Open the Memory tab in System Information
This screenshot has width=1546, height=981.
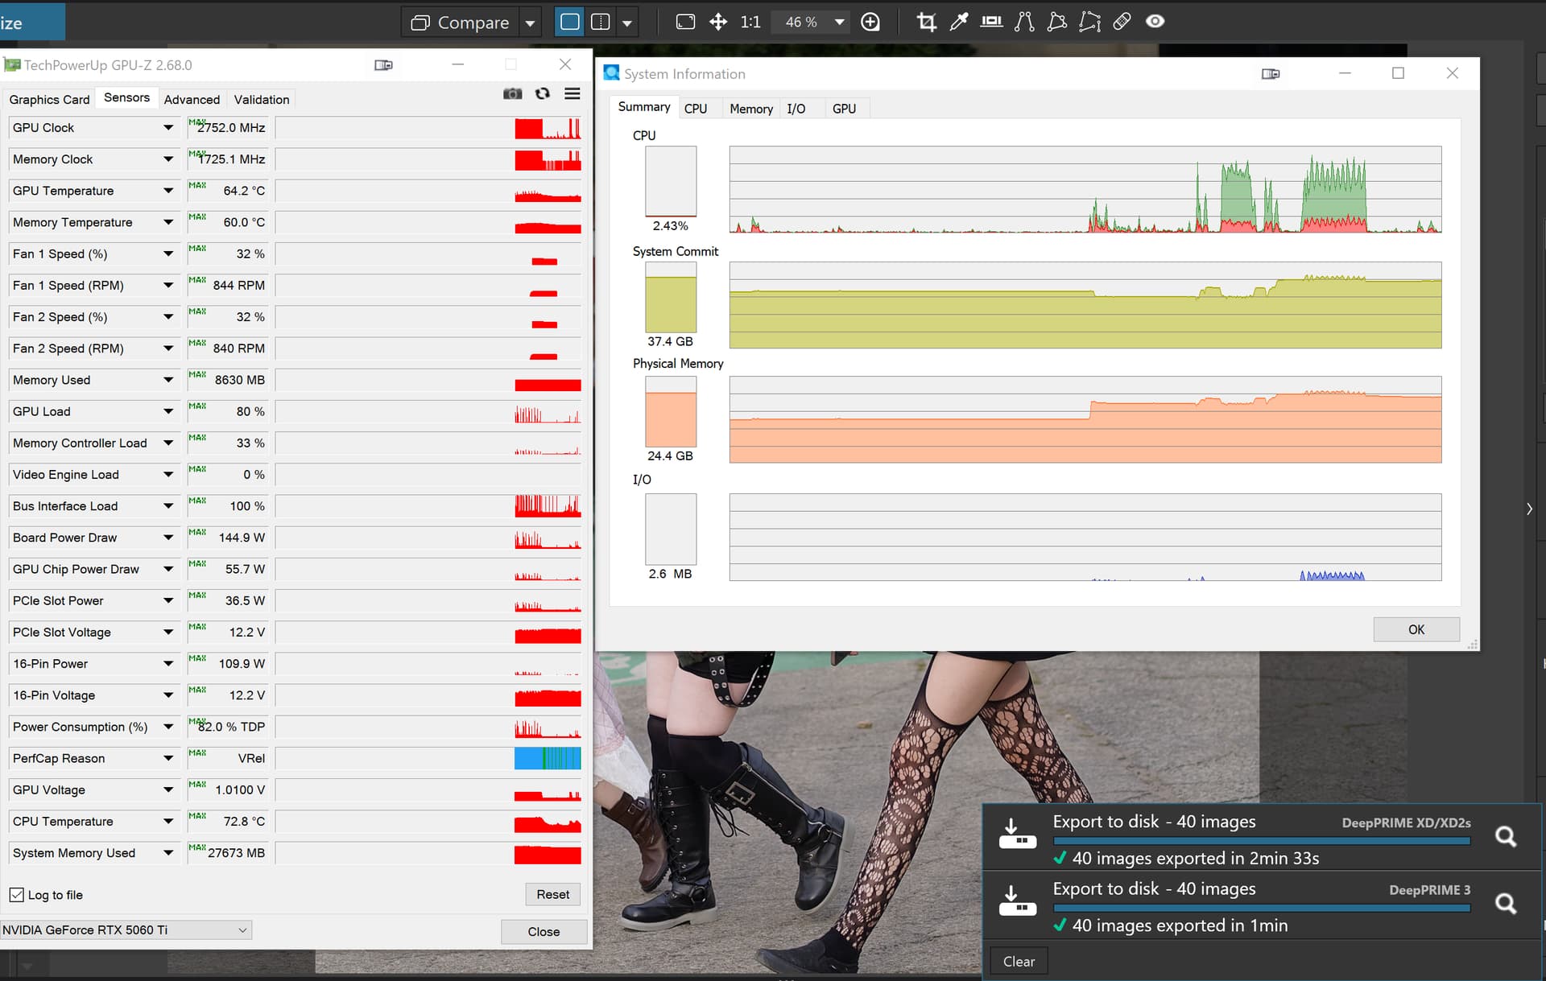coord(750,109)
